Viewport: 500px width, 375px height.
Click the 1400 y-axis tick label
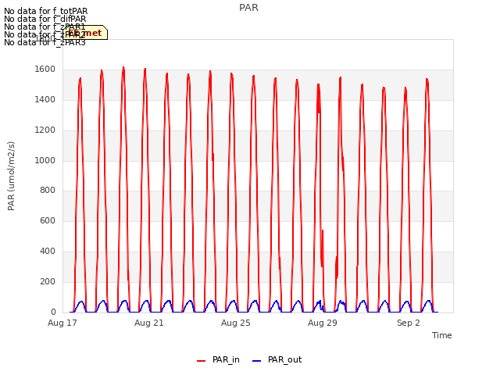(45, 100)
